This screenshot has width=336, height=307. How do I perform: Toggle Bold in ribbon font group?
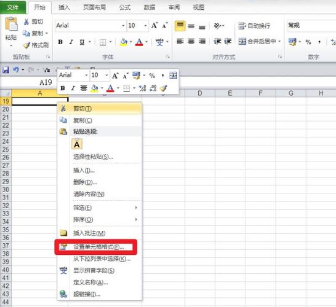[60, 42]
